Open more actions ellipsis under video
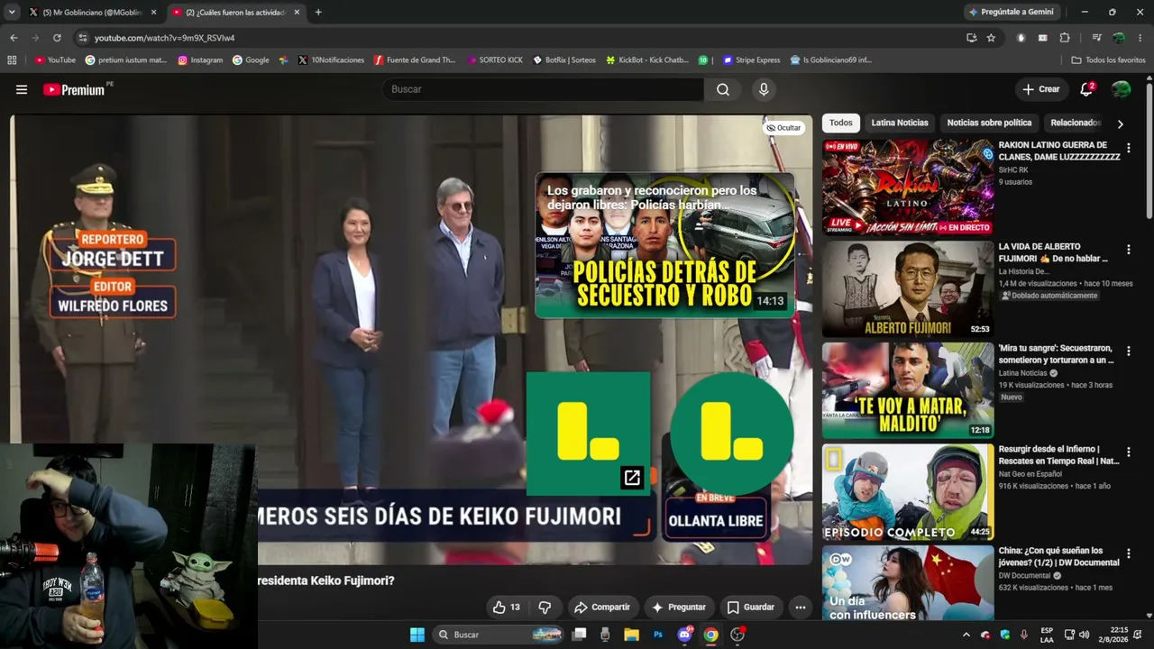Screen dimensions: 1154x649 [800, 608]
